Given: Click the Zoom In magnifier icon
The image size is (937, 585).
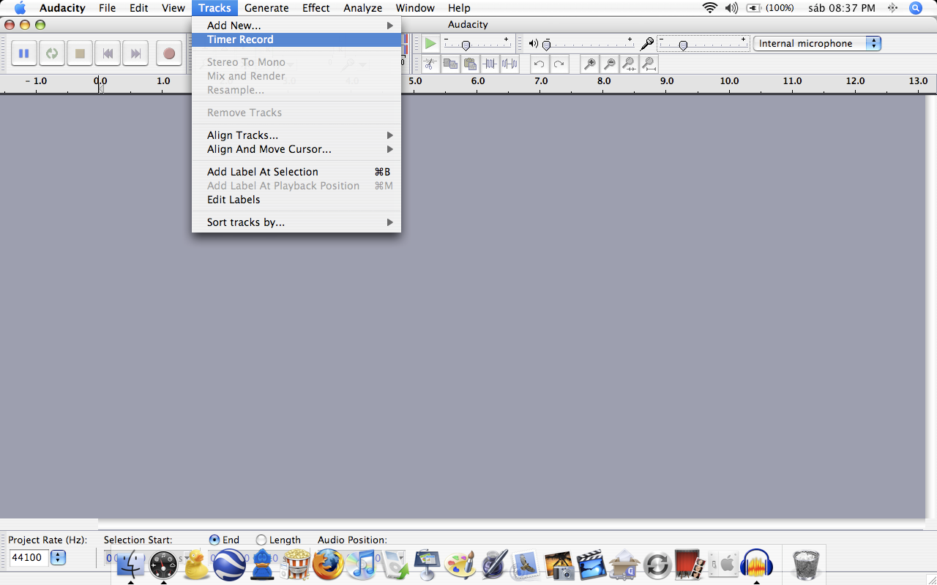Looking at the screenshot, I should (x=589, y=64).
